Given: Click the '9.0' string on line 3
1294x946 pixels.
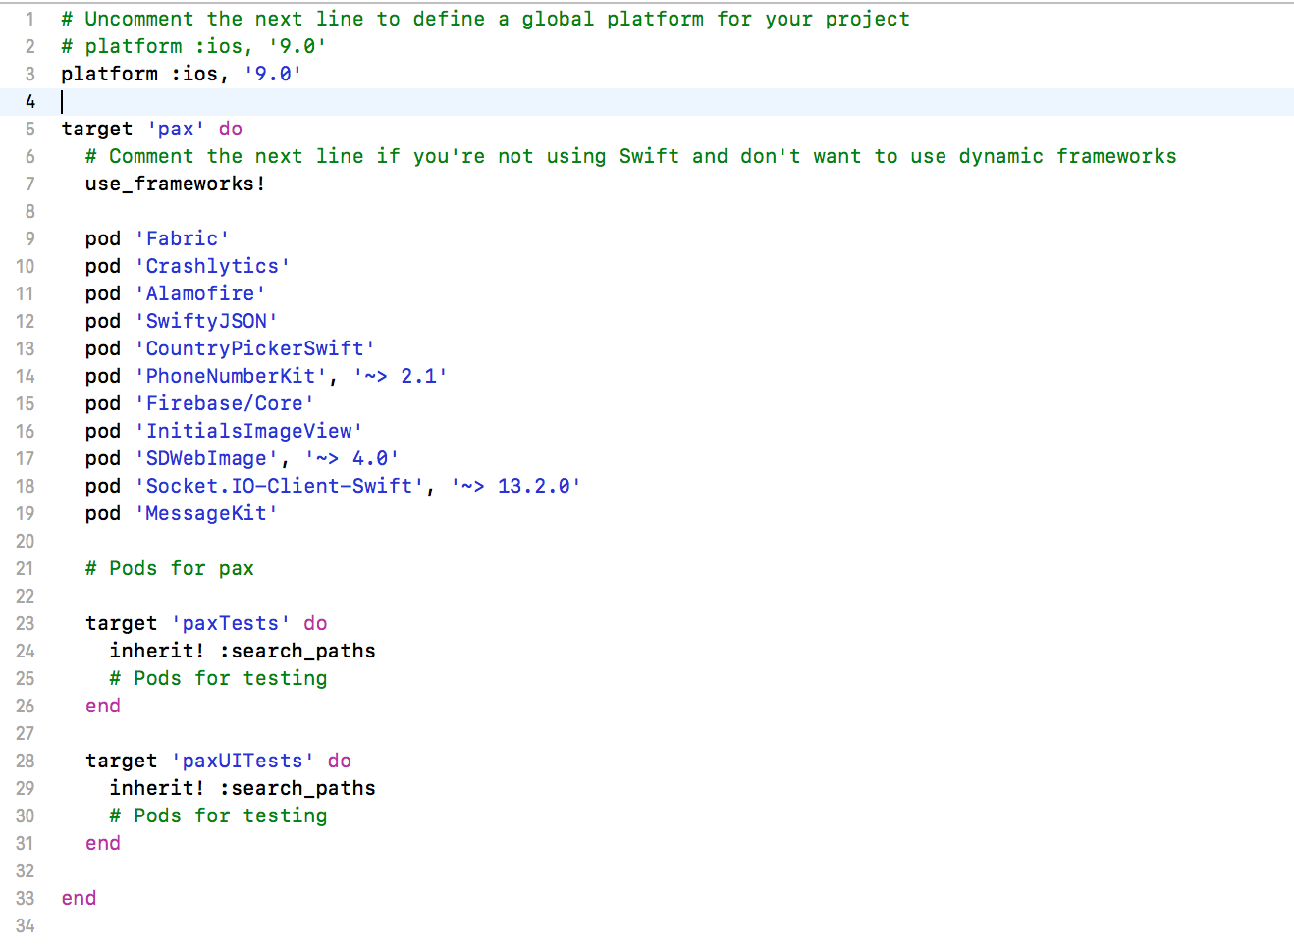Looking at the screenshot, I should (273, 74).
